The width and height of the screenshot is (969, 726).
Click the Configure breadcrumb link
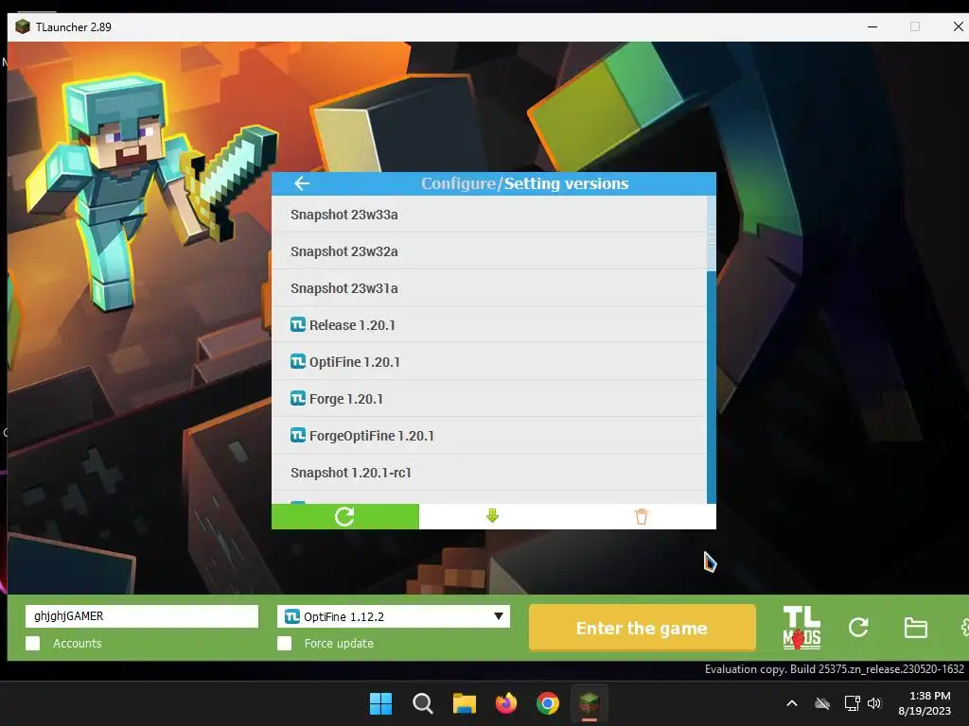[x=458, y=183]
